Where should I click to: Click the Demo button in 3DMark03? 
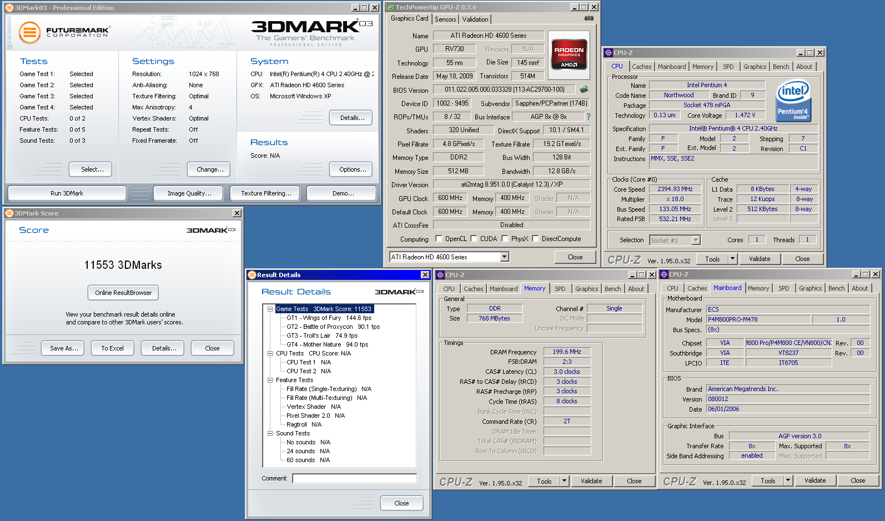(341, 193)
